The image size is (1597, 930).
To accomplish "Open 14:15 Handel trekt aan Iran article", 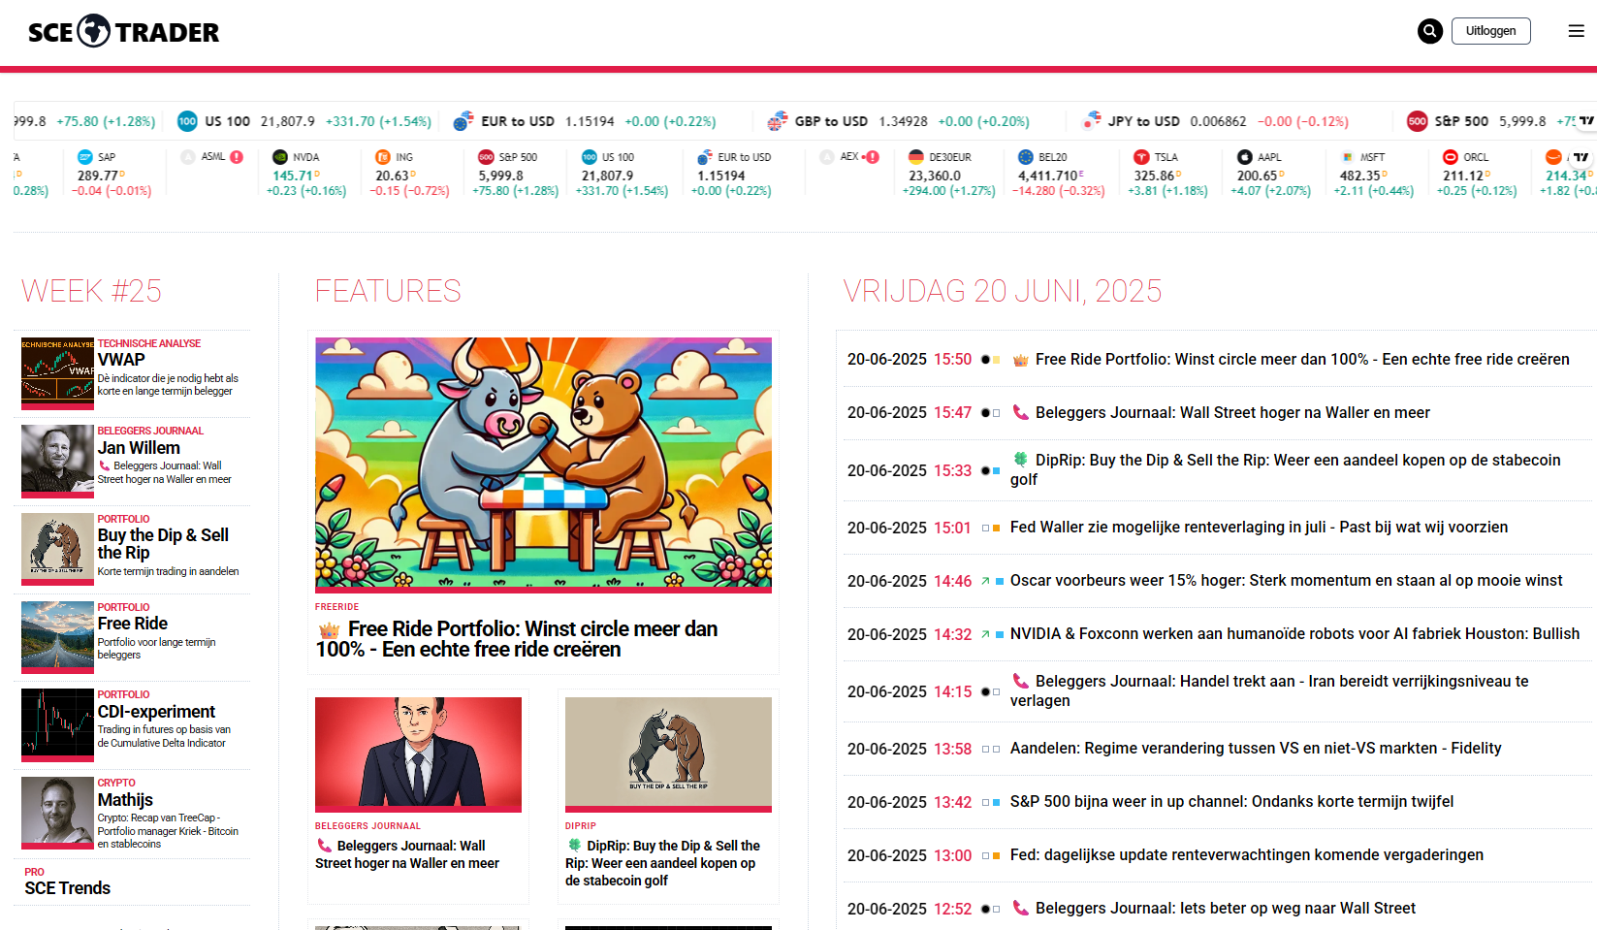I will click(1269, 690).
